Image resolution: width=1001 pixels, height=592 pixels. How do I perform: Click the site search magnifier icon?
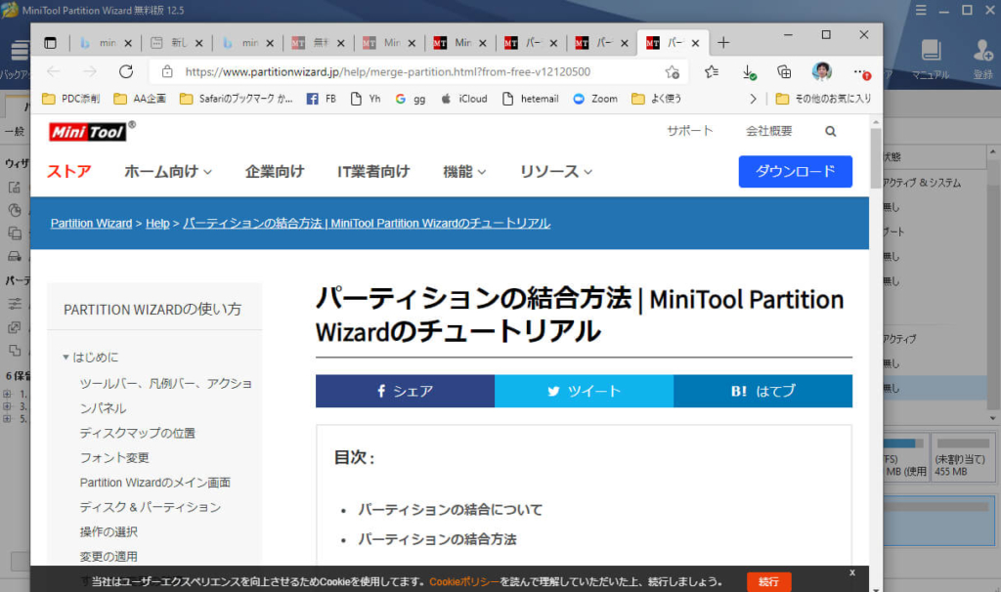[830, 132]
